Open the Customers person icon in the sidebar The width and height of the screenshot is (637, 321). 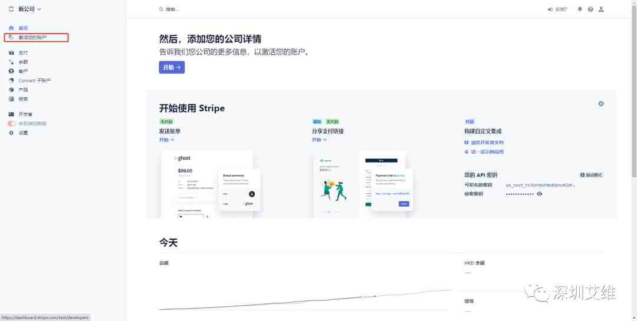click(x=11, y=71)
